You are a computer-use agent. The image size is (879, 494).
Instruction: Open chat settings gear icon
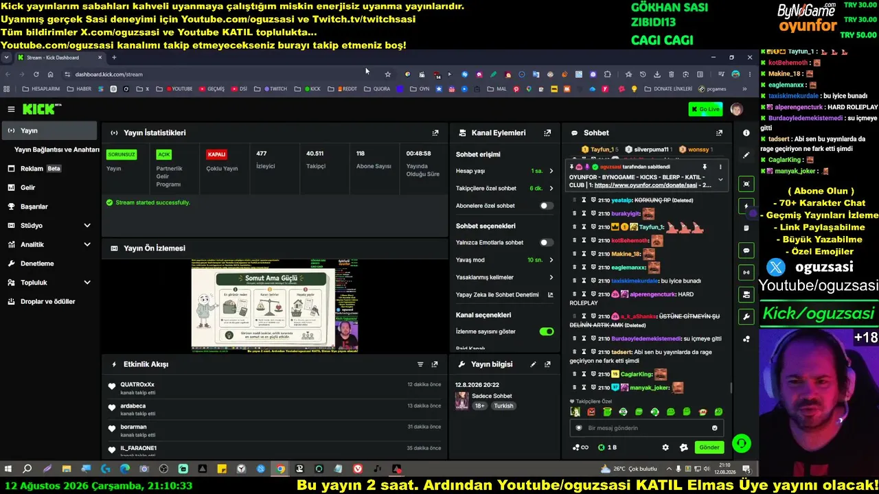click(665, 447)
